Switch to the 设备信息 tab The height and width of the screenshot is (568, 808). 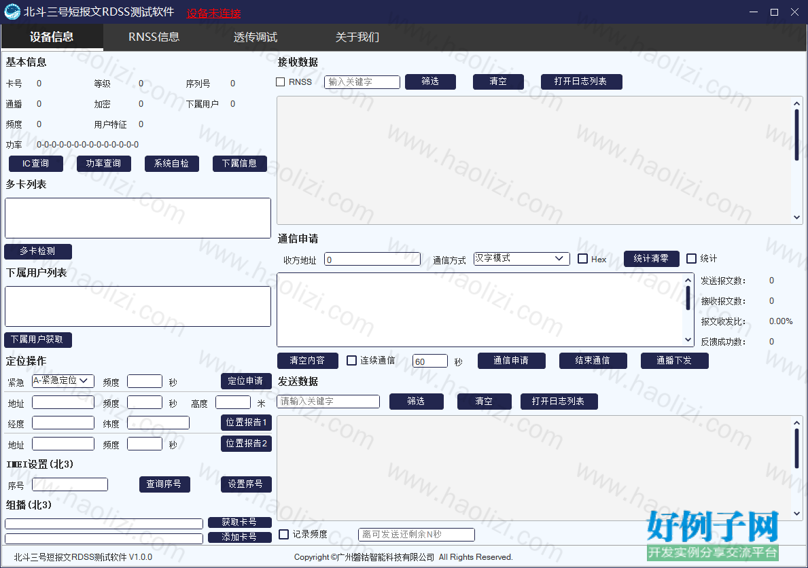[52, 37]
